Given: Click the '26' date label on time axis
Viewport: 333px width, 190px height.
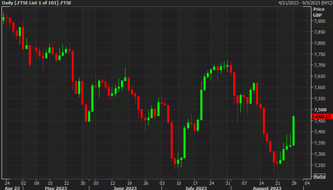Looking at the screenshot, I should tap(145, 183).
